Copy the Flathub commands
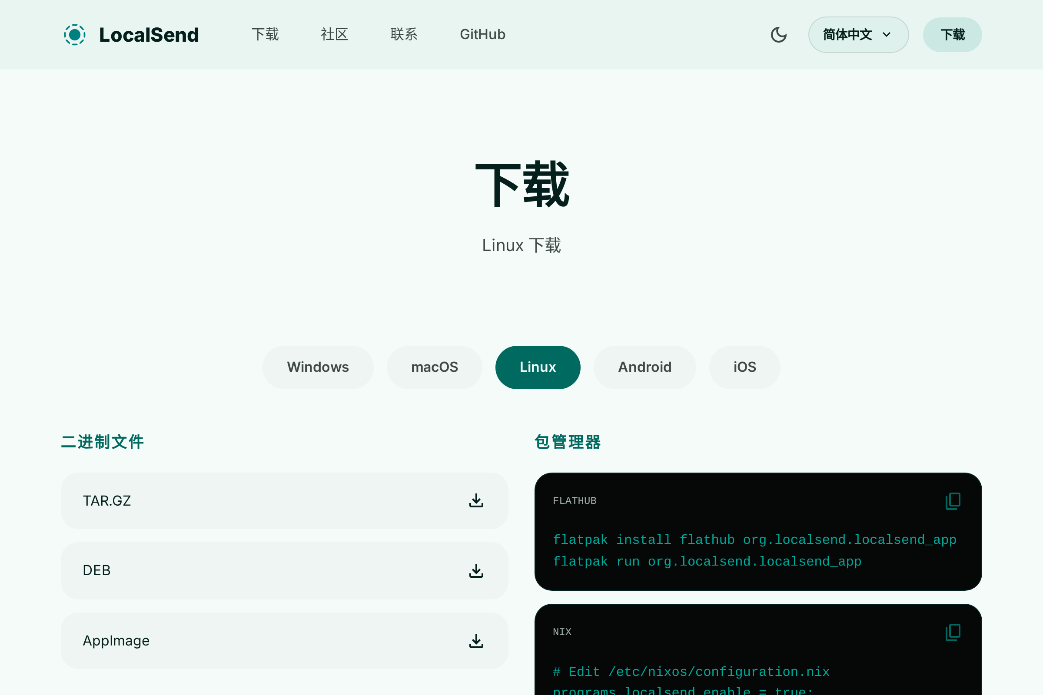The width and height of the screenshot is (1043, 695). [953, 501]
